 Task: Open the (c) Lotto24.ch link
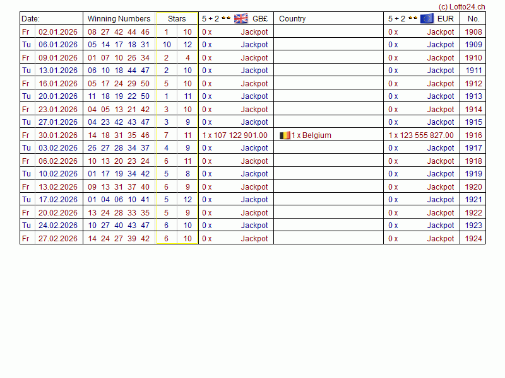coord(461,6)
